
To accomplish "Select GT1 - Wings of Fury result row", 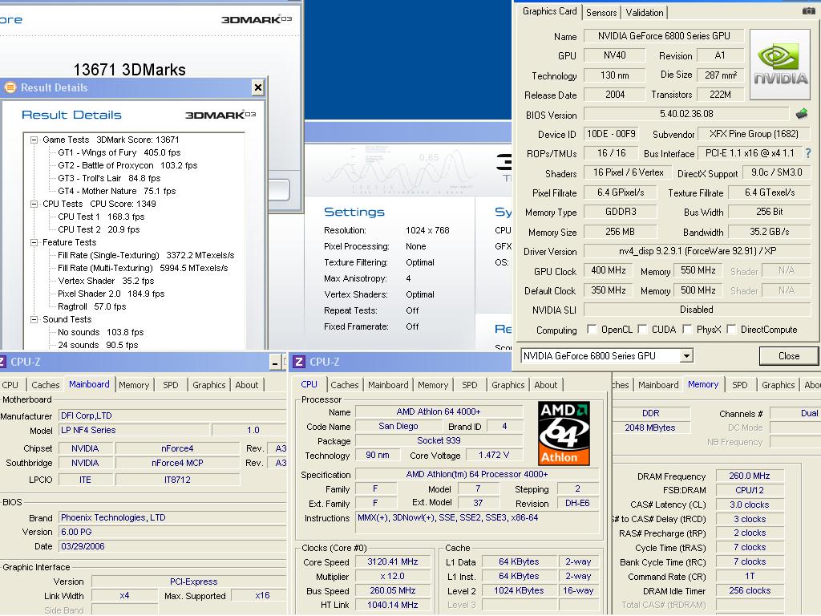I will pyautogui.click(x=119, y=152).
